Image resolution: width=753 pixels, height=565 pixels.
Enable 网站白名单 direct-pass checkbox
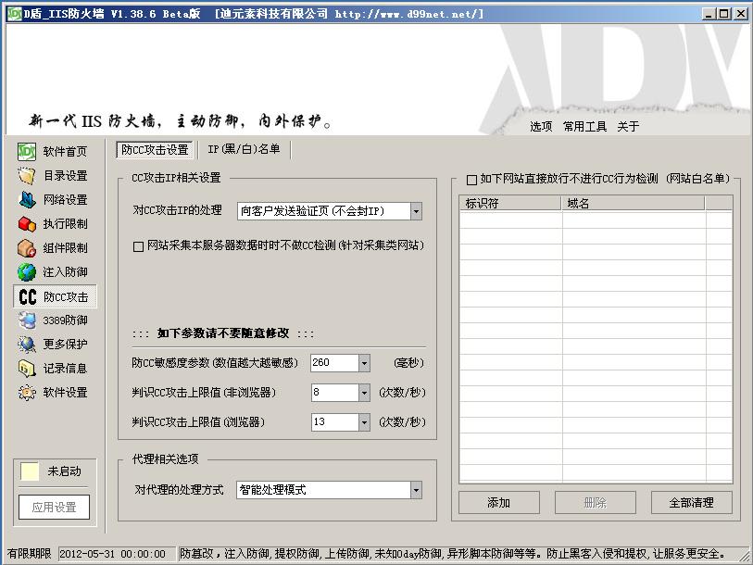(471, 180)
